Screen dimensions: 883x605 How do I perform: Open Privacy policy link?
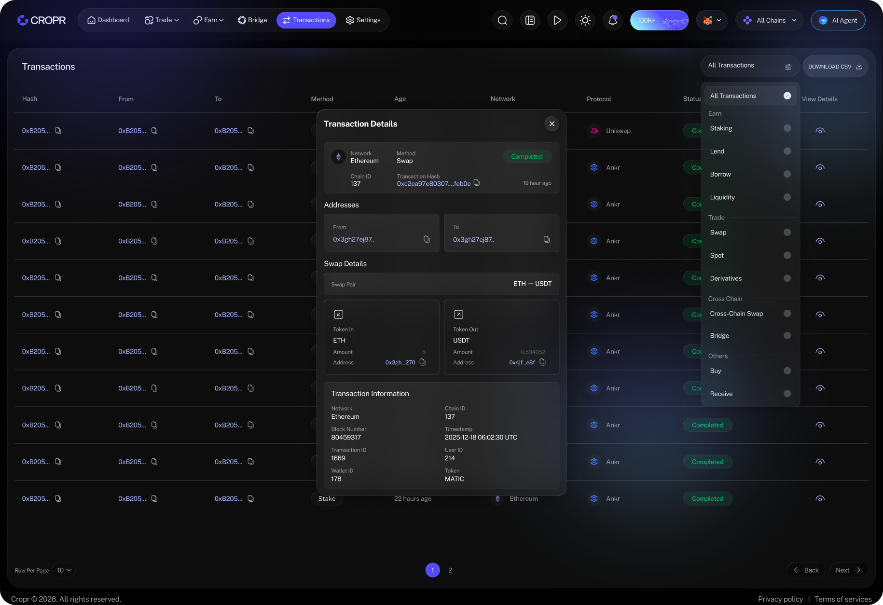(780, 599)
